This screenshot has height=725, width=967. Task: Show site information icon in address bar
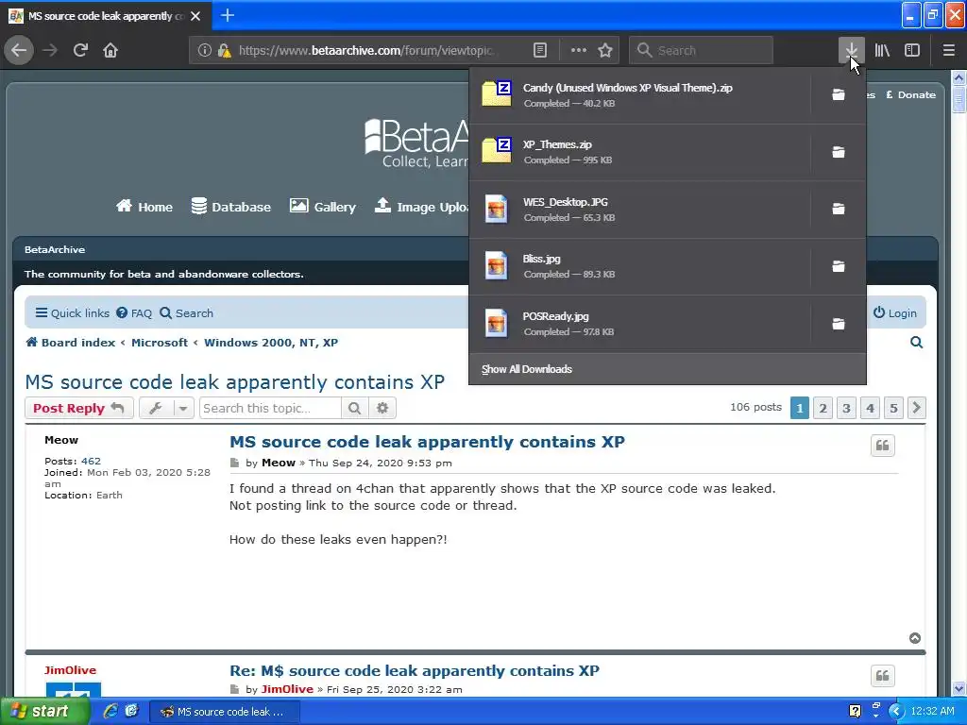pyautogui.click(x=204, y=50)
